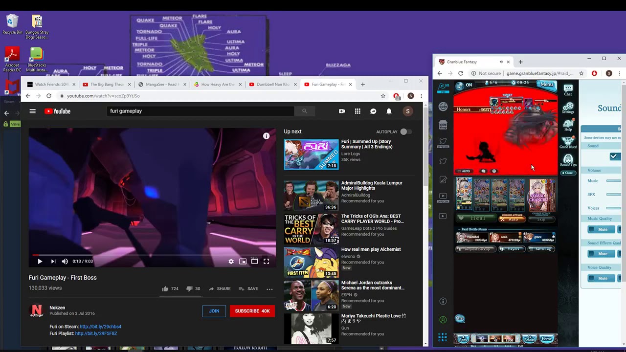Open the Furi on Steam link
The image size is (626, 352).
pyautogui.click(x=100, y=327)
